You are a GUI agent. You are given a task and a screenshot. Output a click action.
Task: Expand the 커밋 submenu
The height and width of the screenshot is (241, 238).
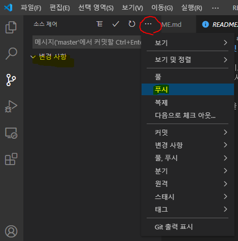[188, 132]
